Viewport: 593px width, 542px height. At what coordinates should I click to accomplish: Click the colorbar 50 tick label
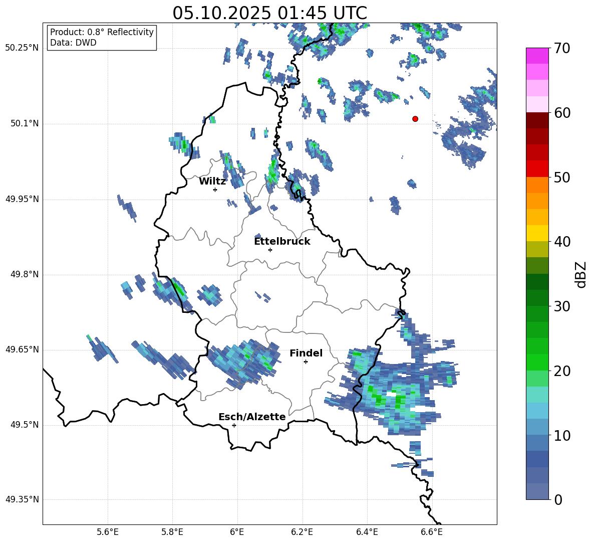point(562,177)
